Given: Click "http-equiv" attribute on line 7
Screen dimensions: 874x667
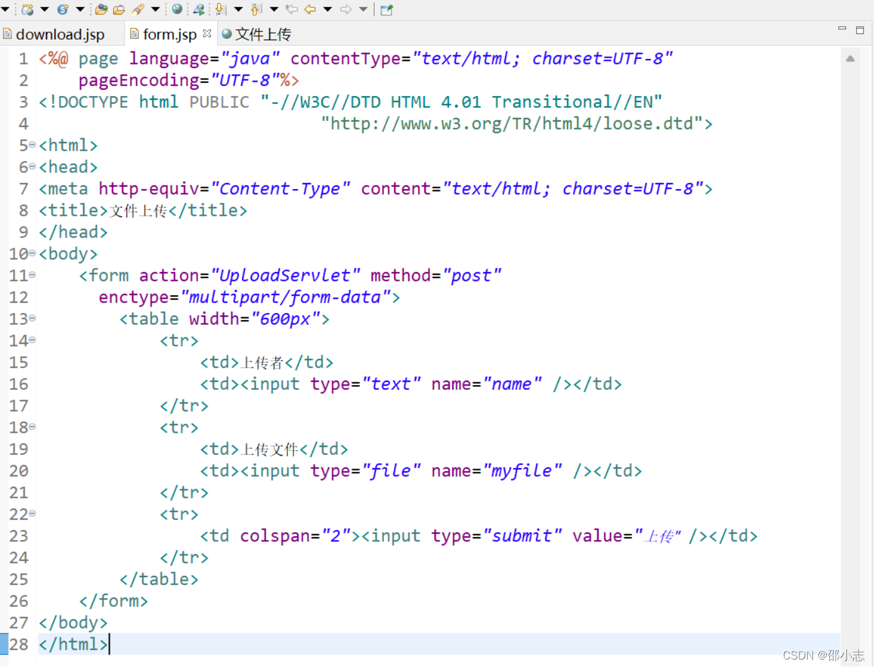Looking at the screenshot, I should pos(149,188).
